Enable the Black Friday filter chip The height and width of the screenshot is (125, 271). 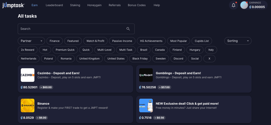coord(140,59)
